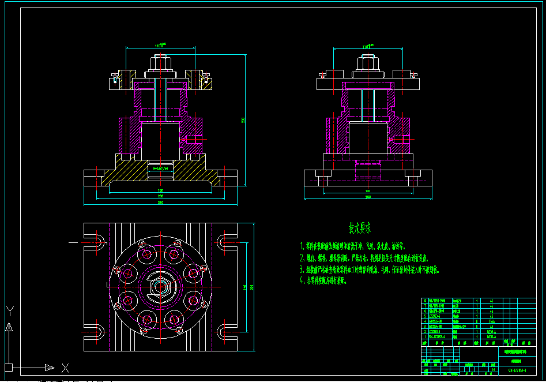Select the 技术要求 heading text
The width and height of the screenshot is (546, 382).
click(x=360, y=227)
